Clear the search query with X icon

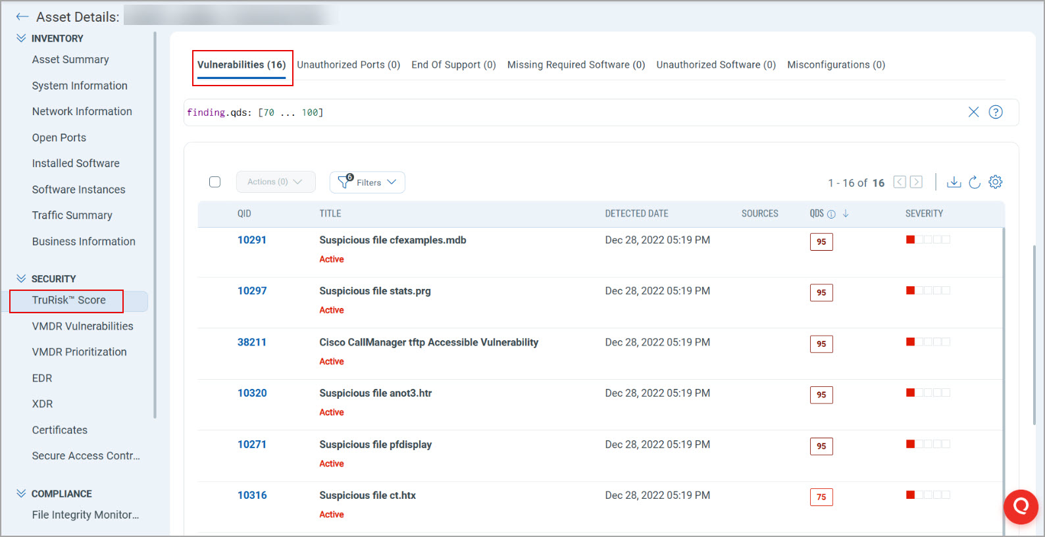click(973, 112)
